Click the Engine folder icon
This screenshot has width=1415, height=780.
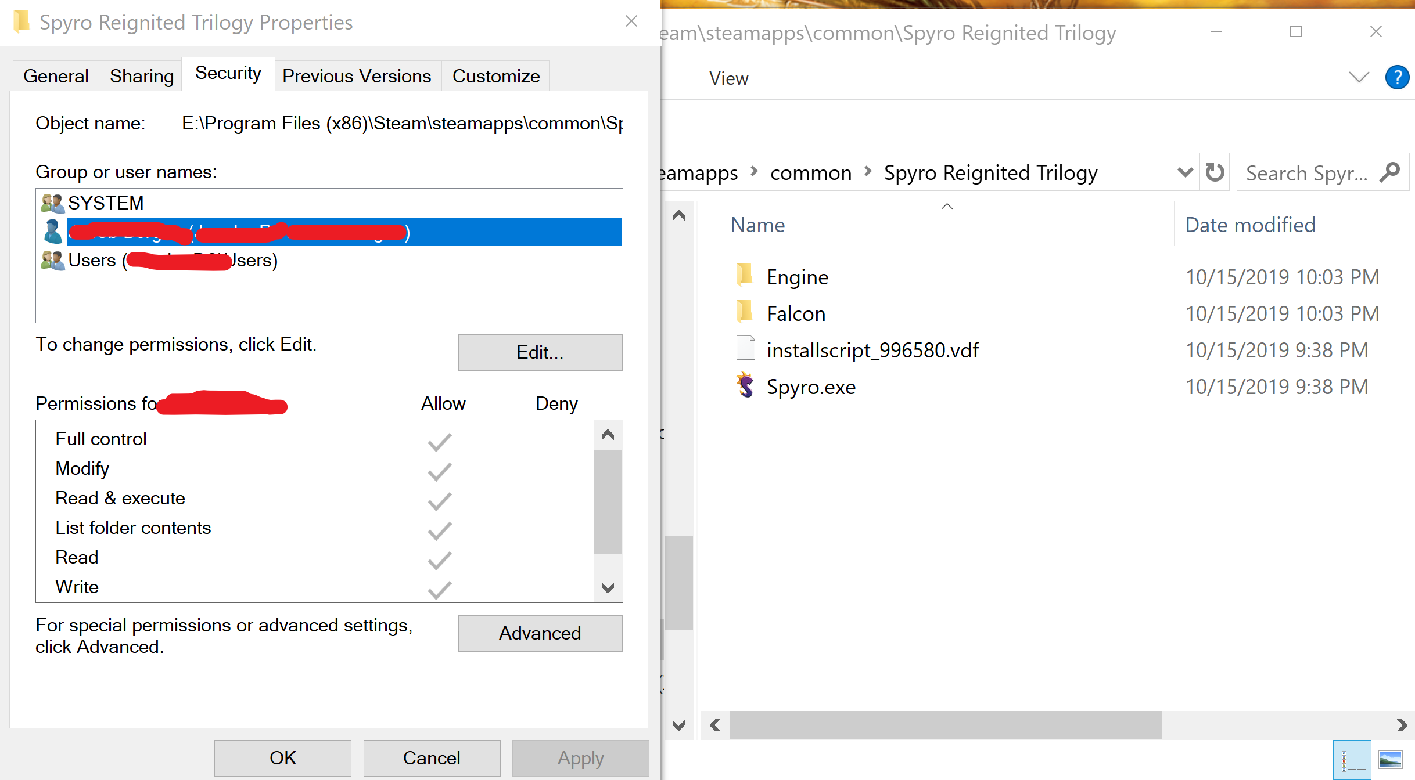tap(745, 276)
